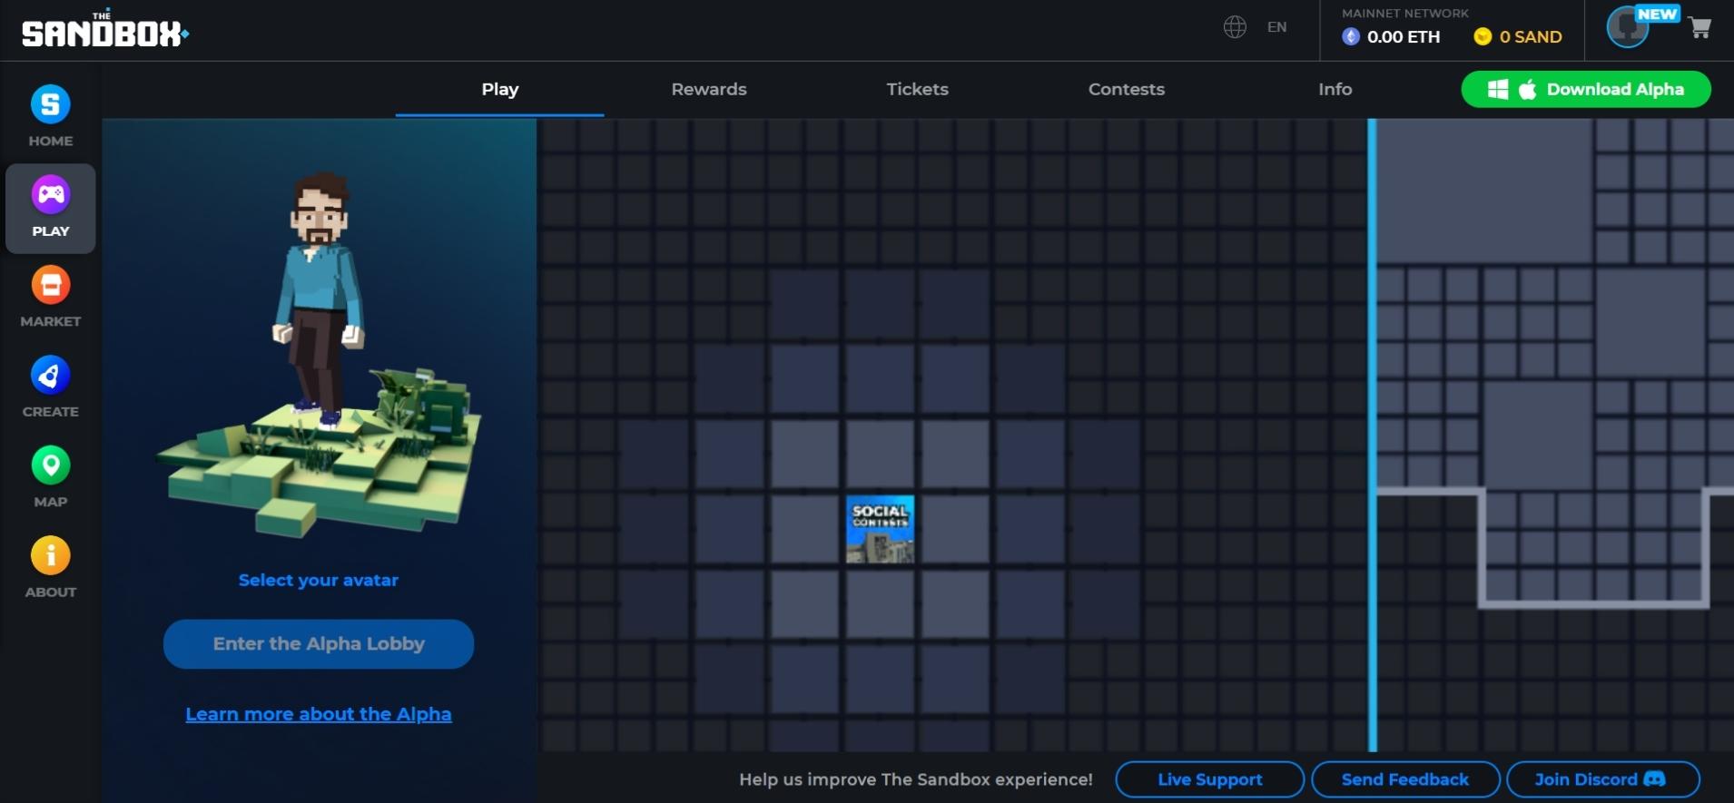The height and width of the screenshot is (803, 1734).
Task: Open Learn more about the Alpha link
Action: pos(319,714)
